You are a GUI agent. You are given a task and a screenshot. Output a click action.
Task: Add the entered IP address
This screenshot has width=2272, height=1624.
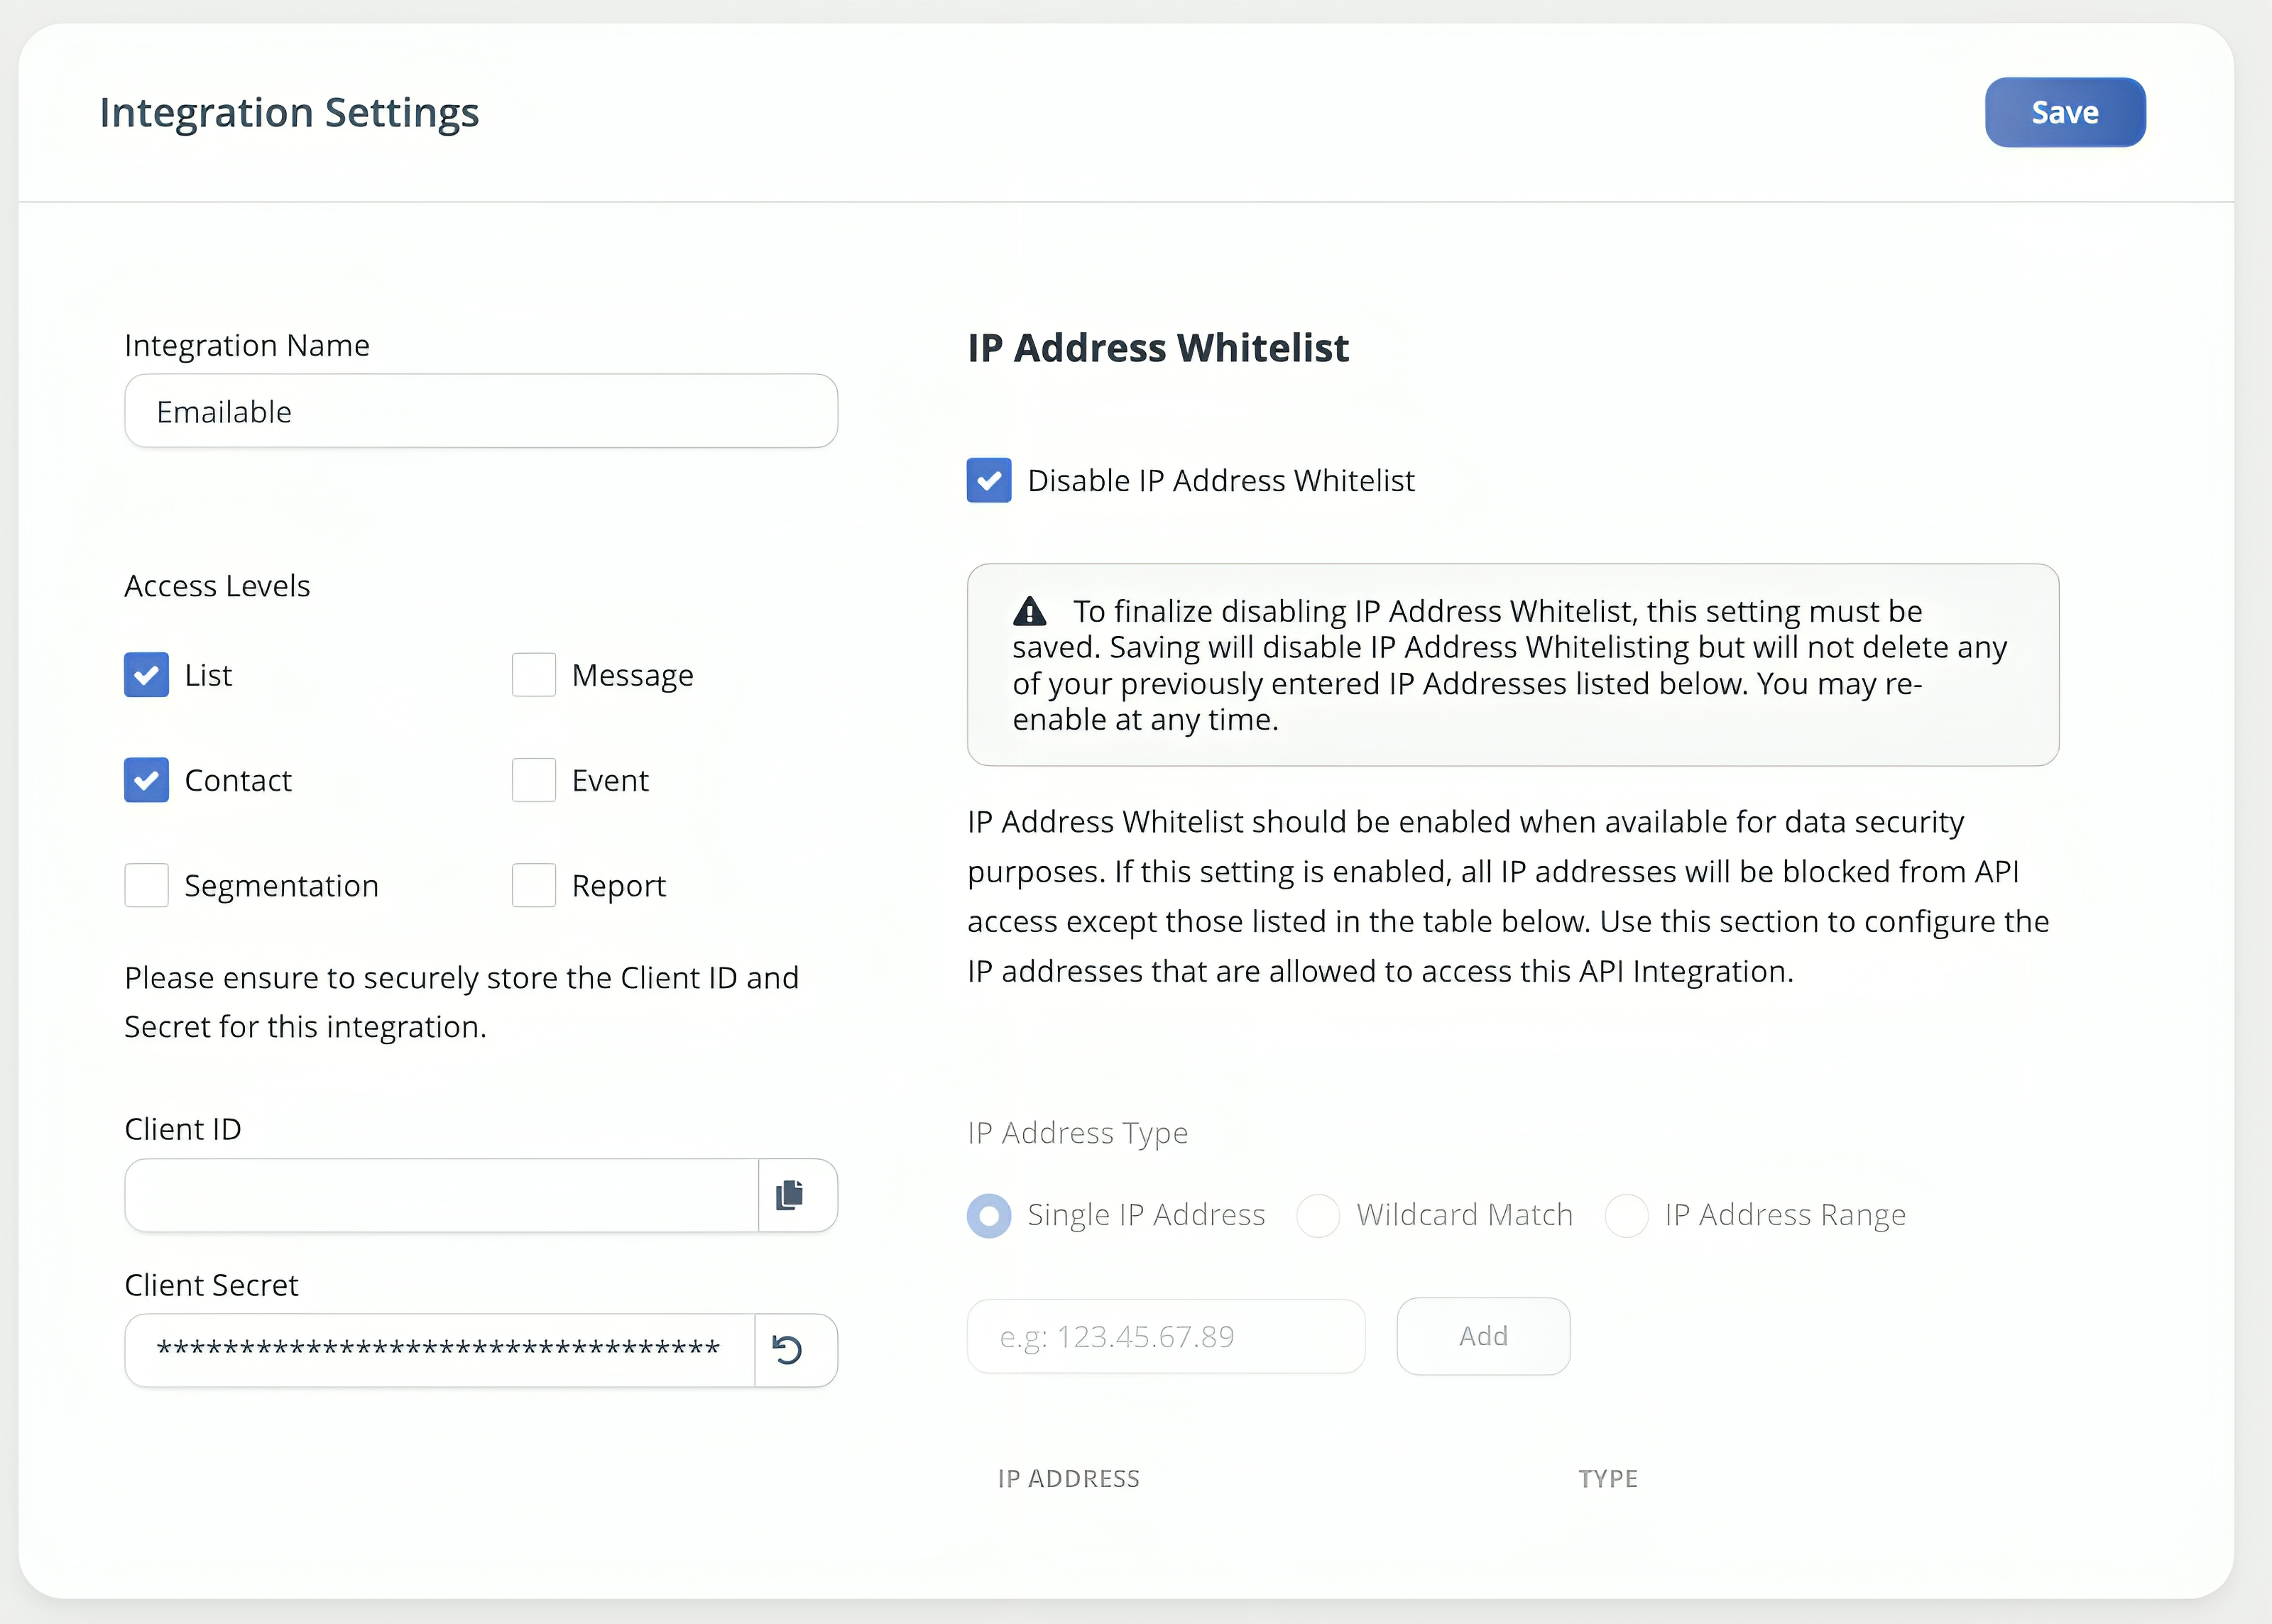[1483, 1336]
